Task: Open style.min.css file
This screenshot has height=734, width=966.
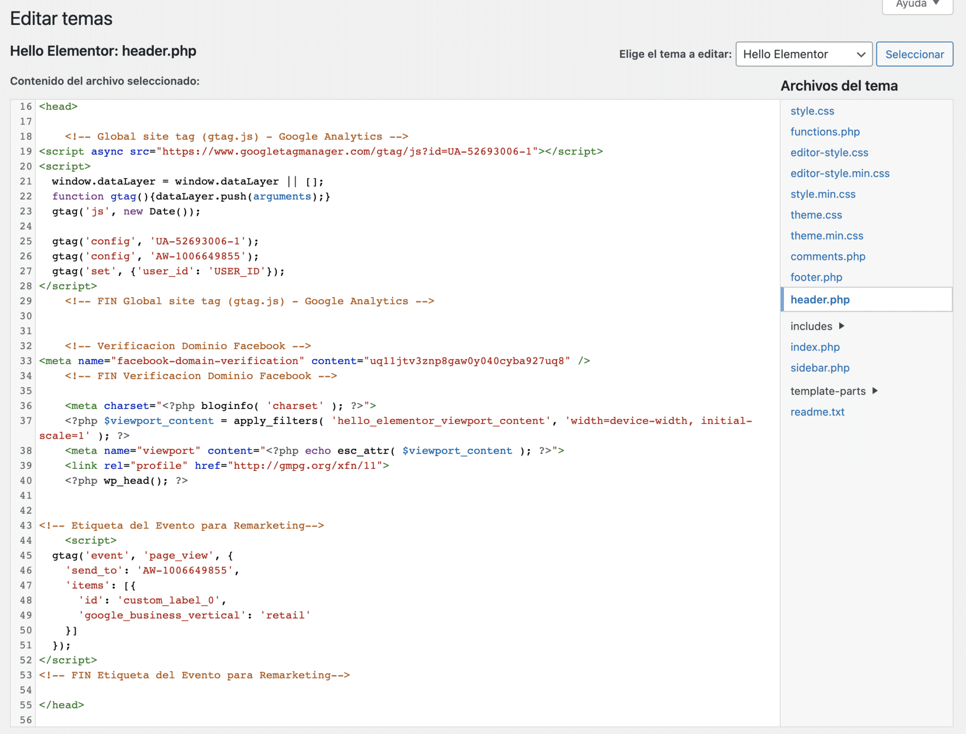Action: pos(823,194)
